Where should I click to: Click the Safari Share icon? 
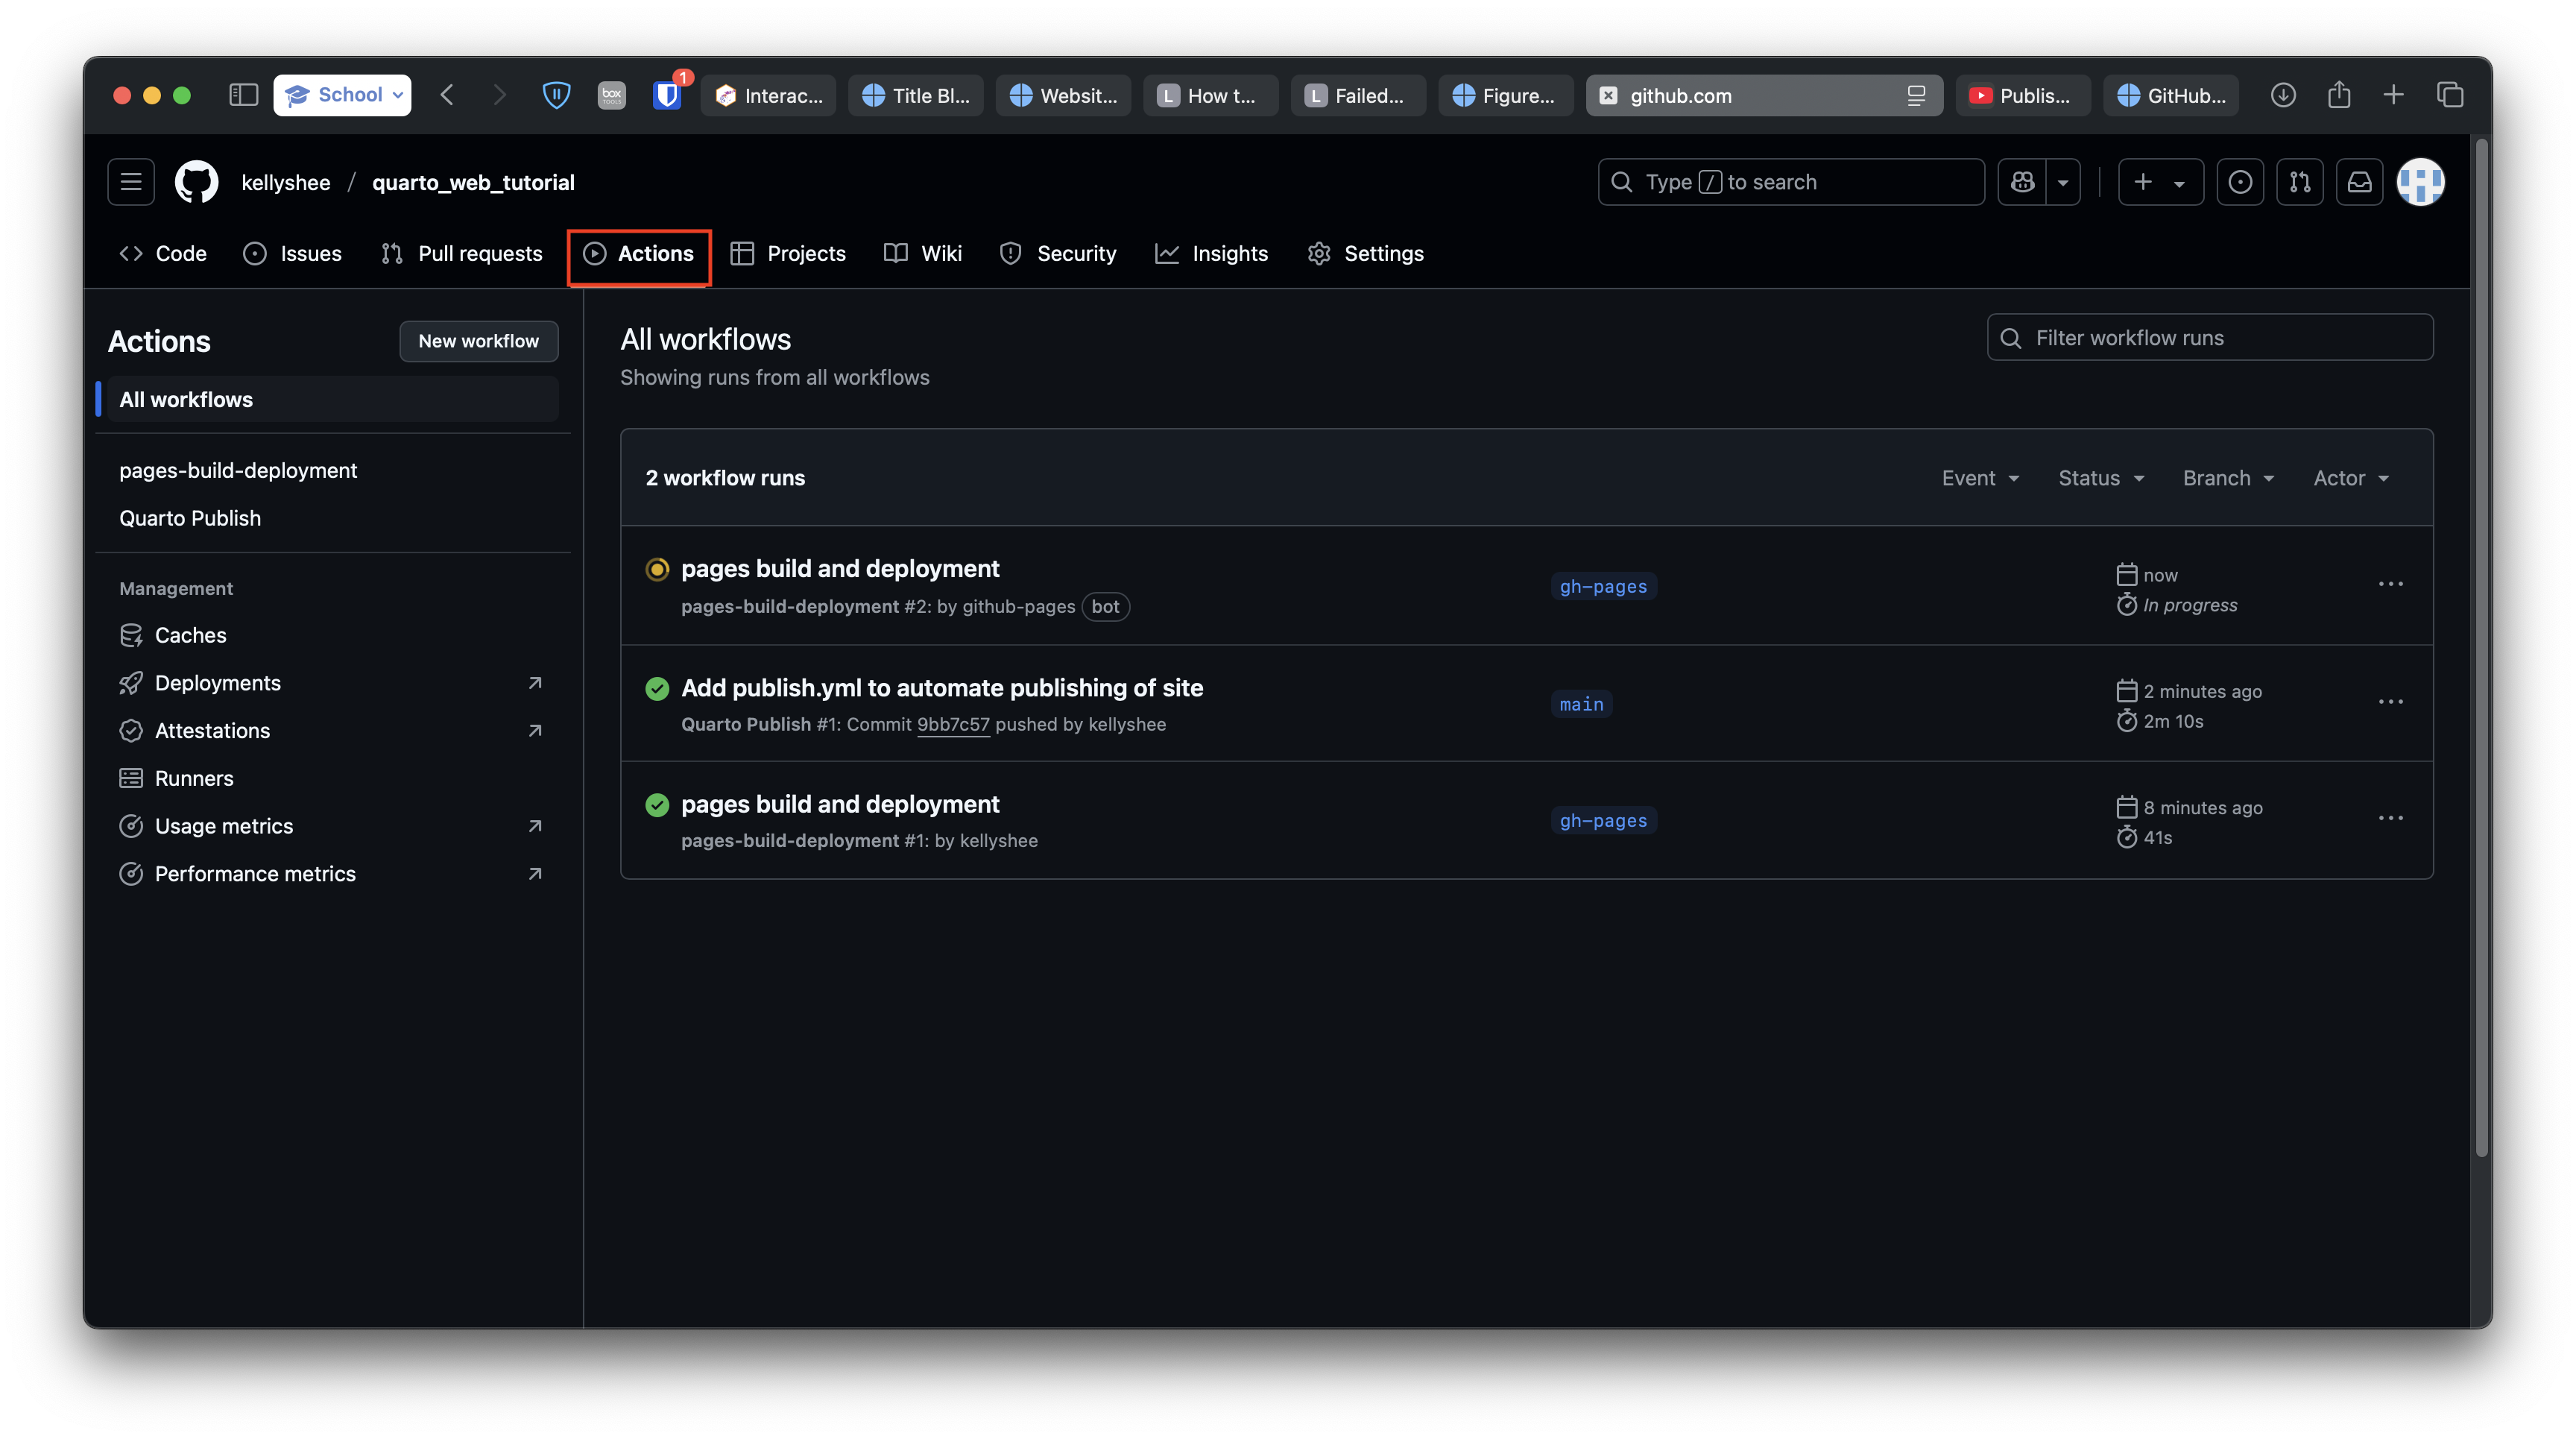(2338, 95)
